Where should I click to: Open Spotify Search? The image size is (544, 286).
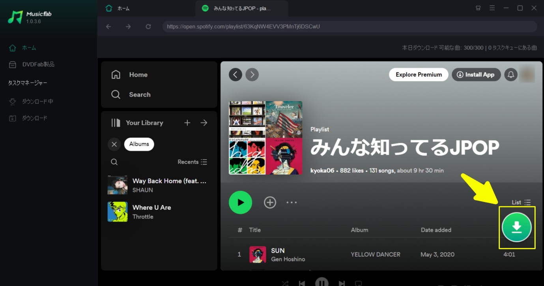[x=140, y=95]
